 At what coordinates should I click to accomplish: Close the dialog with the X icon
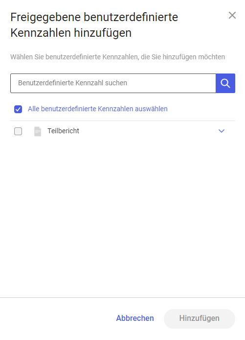[232, 15]
